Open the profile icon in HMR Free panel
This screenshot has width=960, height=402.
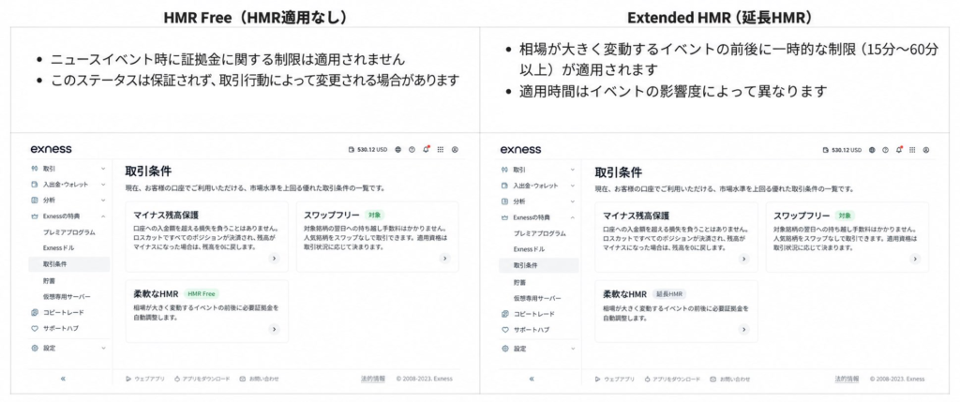(x=455, y=149)
